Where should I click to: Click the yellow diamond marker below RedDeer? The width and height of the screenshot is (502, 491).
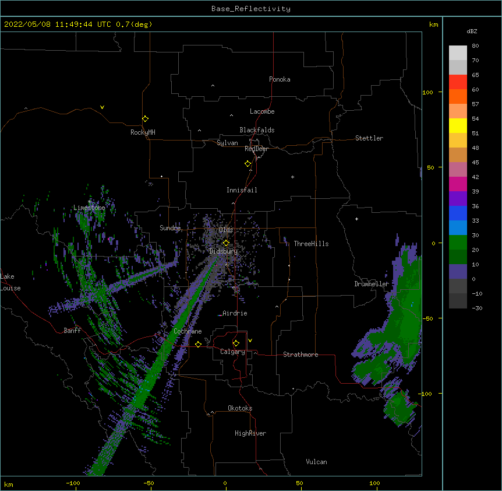pyautogui.click(x=248, y=164)
